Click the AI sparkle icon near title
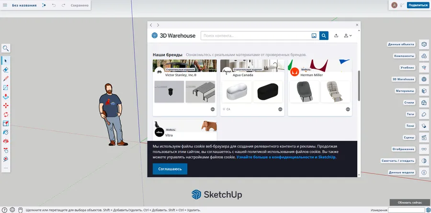The height and width of the screenshot is (213, 431). pyautogui.click(x=44, y=5)
